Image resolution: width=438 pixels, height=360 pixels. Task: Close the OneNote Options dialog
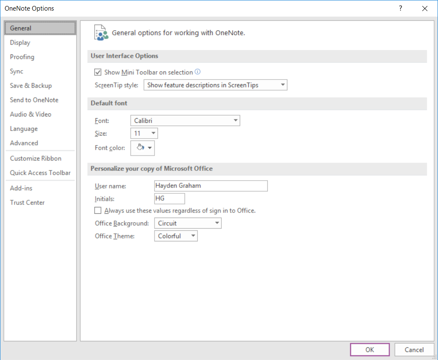425,9
